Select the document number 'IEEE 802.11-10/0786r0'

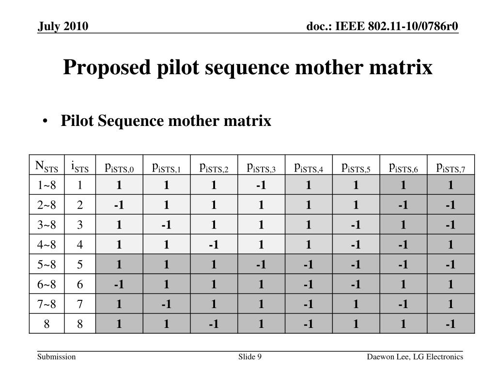pos(397,26)
